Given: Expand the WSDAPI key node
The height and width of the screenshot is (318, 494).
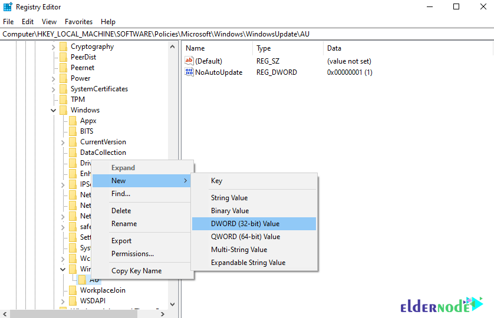Looking at the screenshot, I should point(62,302).
